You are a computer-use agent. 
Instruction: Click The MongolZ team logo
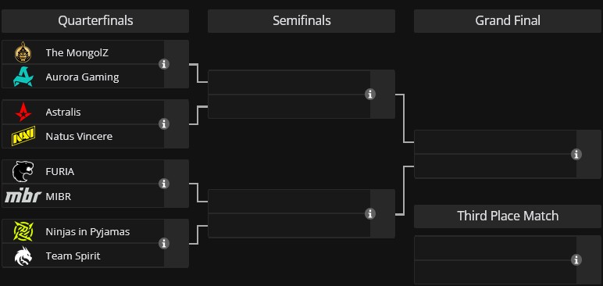pyautogui.click(x=23, y=52)
